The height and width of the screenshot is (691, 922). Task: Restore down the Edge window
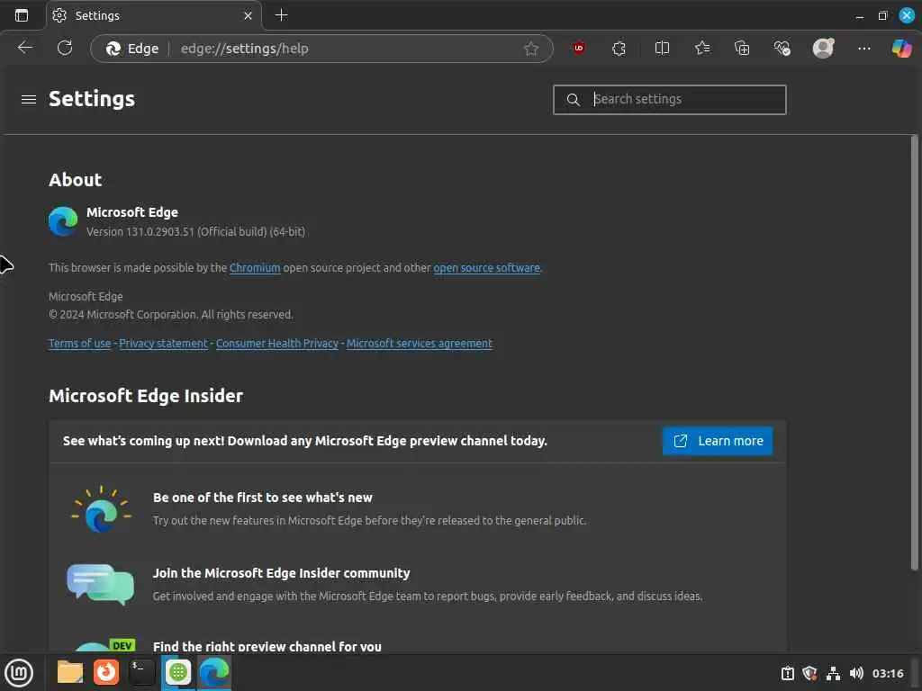pos(882,16)
